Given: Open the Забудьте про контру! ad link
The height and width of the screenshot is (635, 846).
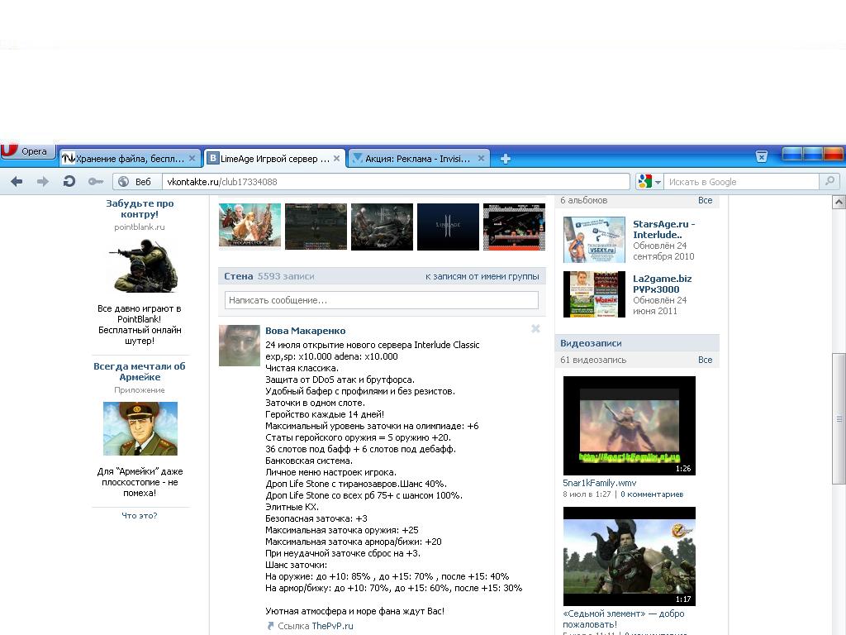Looking at the screenshot, I should click(140, 208).
